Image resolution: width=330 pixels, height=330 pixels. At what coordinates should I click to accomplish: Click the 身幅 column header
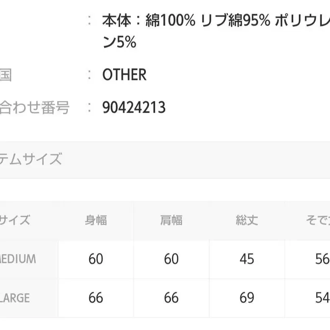[96, 220]
